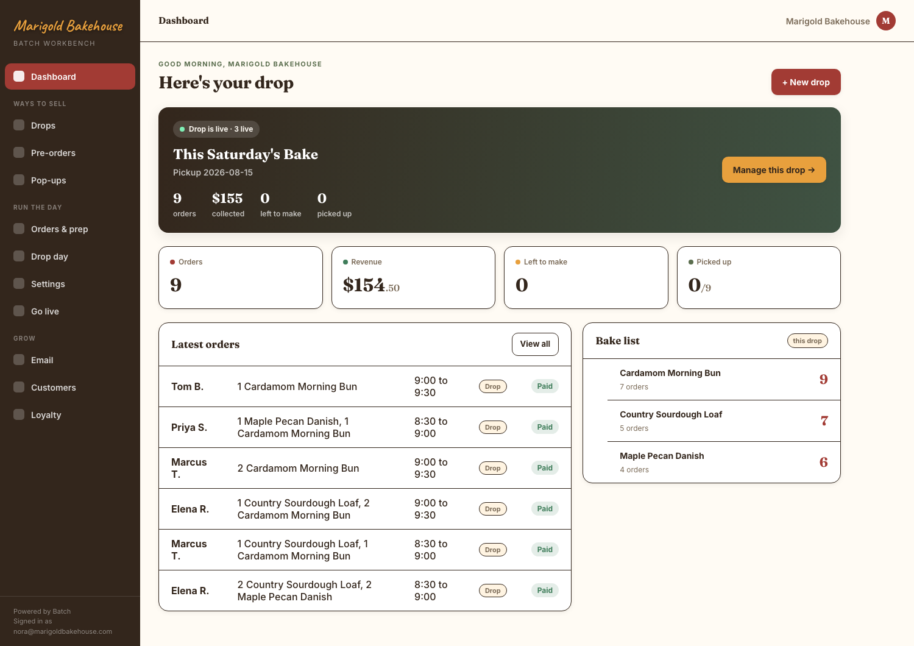This screenshot has width=914, height=646.
Task: Click Drop tag in Tom B. row
Action: click(x=493, y=386)
